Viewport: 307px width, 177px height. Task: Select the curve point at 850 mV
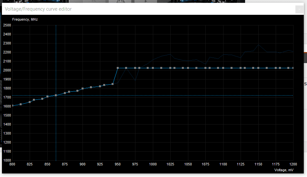coord(47,97)
